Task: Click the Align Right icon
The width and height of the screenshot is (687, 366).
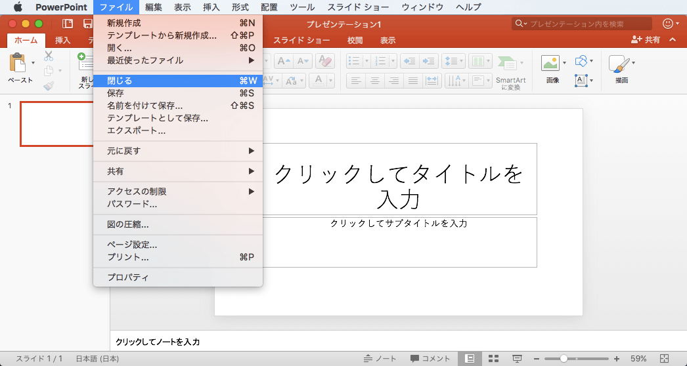Action: tap(394, 81)
